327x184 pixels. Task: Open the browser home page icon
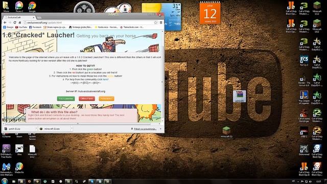pos(20,22)
